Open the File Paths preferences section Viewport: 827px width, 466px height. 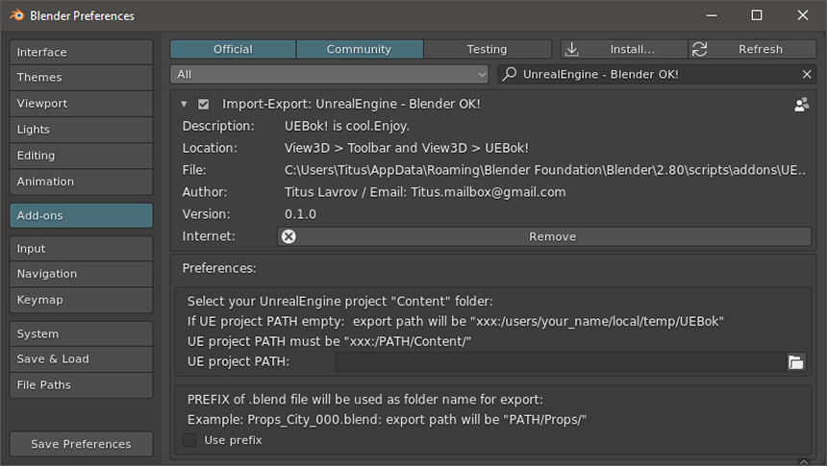[x=81, y=385]
